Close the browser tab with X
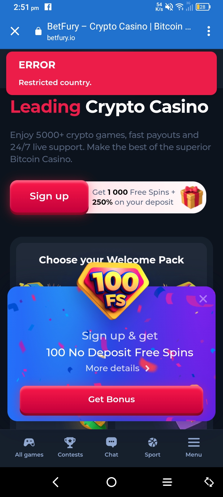Viewport: 223px width, 497px height. point(15,31)
